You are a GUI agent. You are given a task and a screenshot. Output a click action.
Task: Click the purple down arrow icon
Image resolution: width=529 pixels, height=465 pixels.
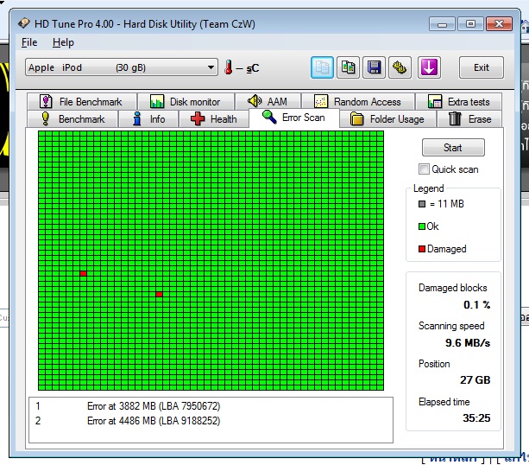click(x=429, y=67)
